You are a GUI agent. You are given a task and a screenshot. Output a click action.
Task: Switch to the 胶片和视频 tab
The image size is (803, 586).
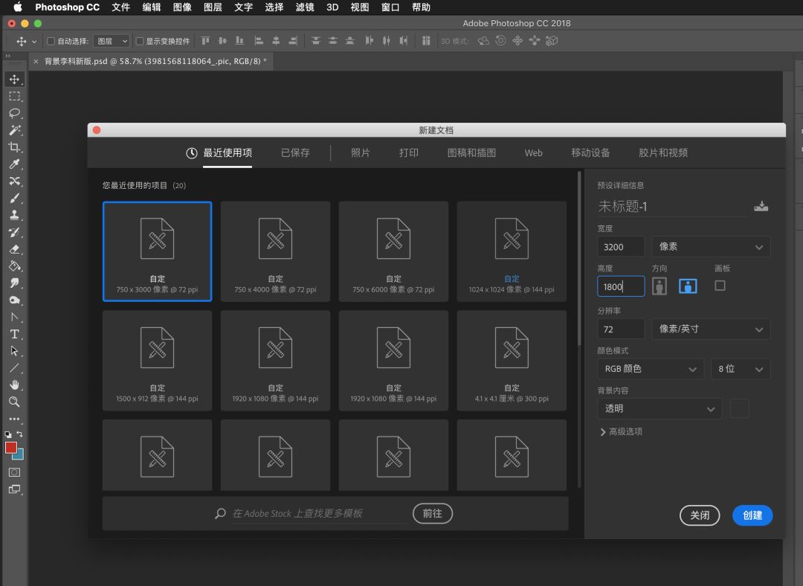(663, 152)
